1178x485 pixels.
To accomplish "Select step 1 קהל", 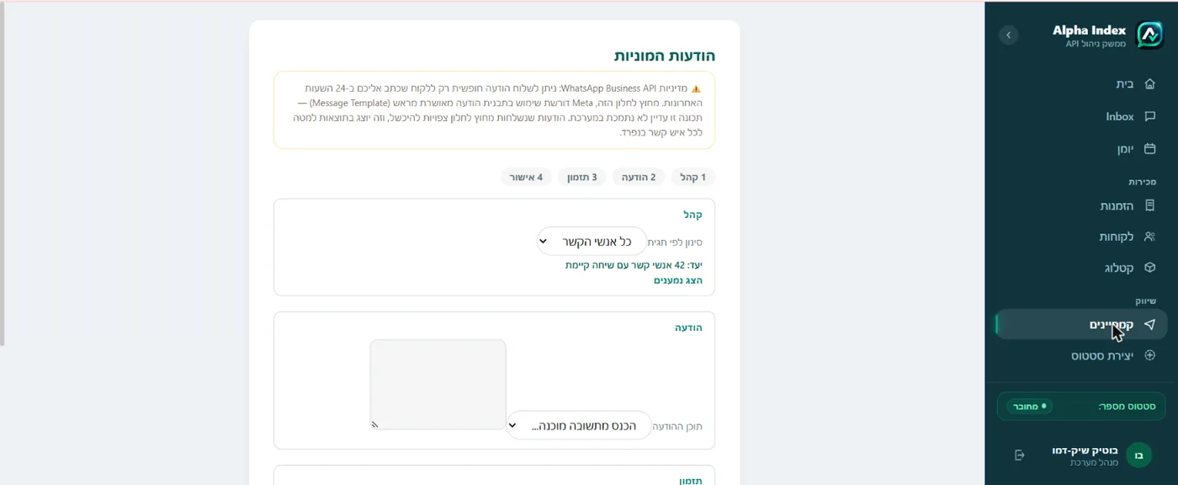I will pos(692,177).
